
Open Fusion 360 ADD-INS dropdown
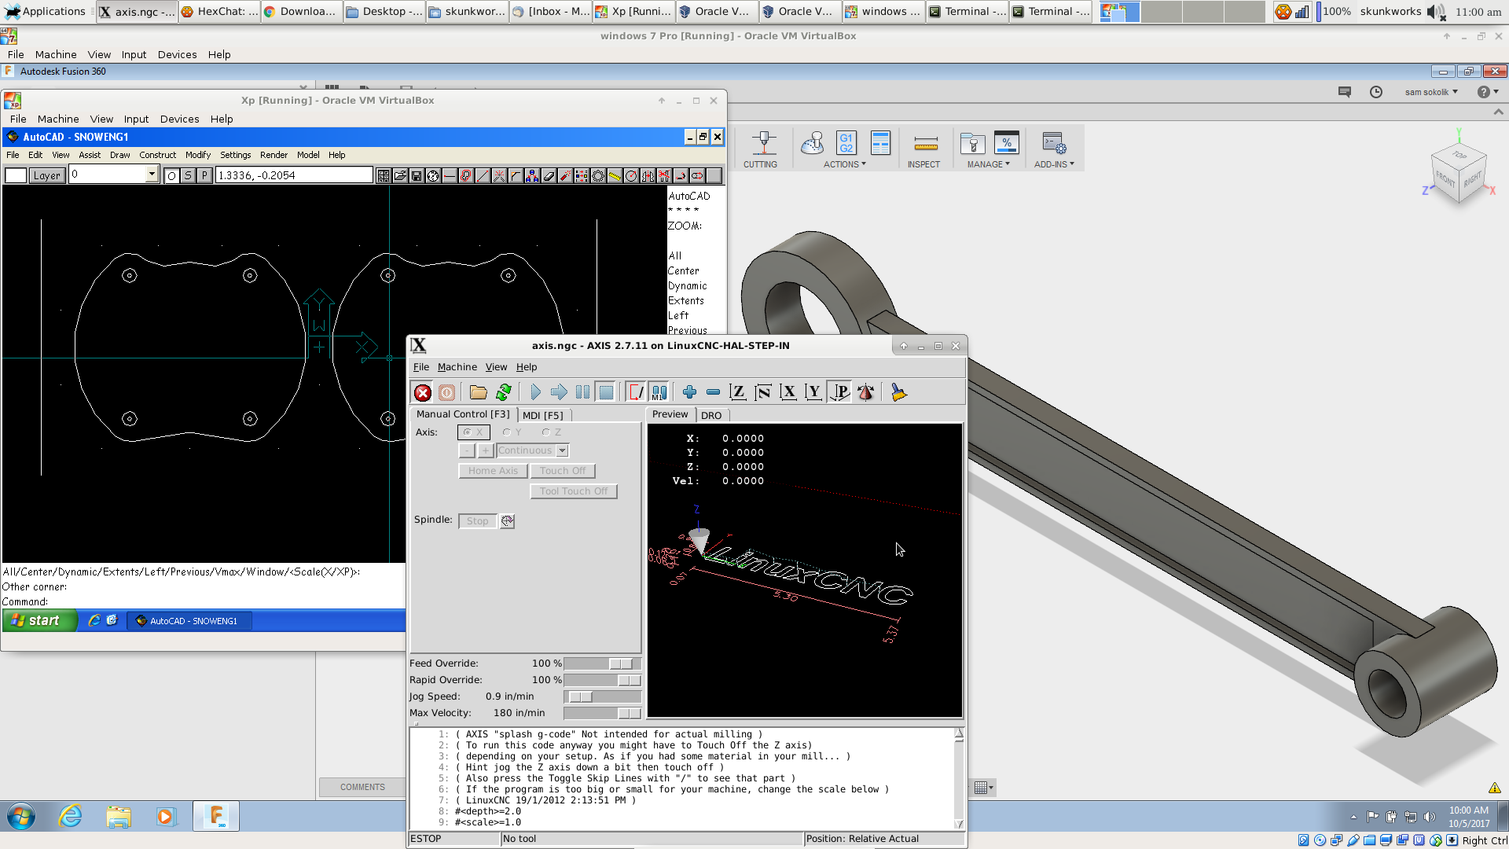pyautogui.click(x=1054, y=164)
